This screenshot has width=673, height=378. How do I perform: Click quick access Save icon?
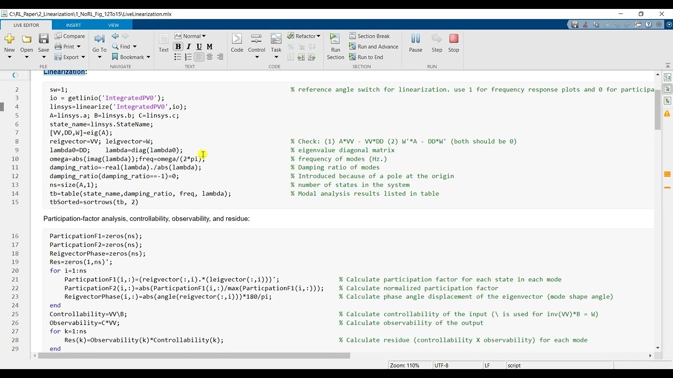pos(575,25)
